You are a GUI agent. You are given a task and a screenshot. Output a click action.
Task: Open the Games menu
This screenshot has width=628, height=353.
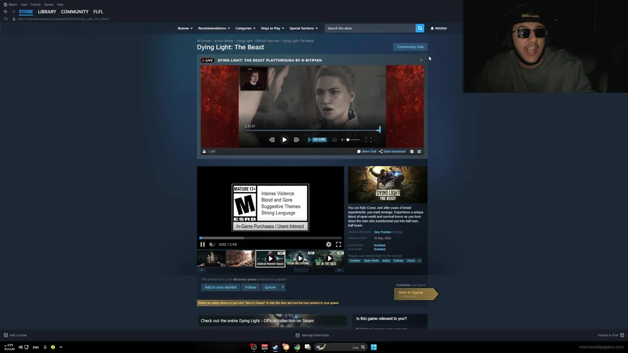click(x=49, y=4)
